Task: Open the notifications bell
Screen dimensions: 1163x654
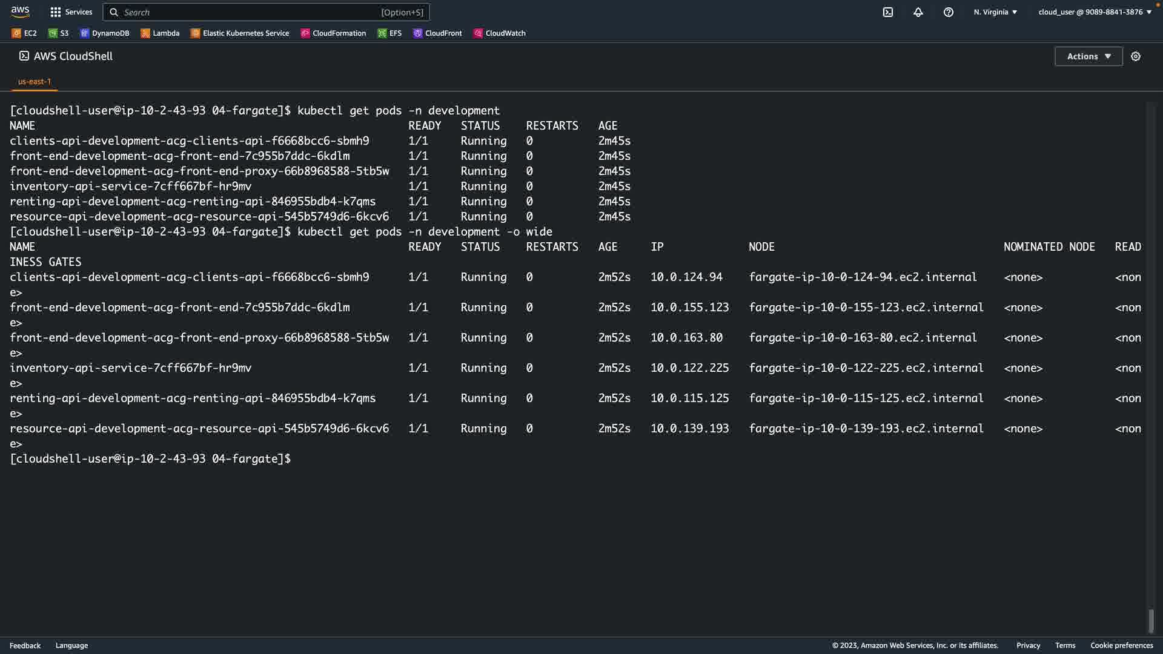Action: 918,12
